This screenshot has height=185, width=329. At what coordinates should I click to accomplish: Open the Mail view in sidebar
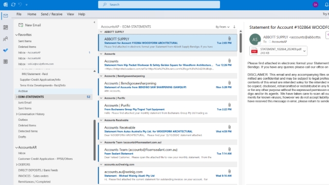[6, 16]
